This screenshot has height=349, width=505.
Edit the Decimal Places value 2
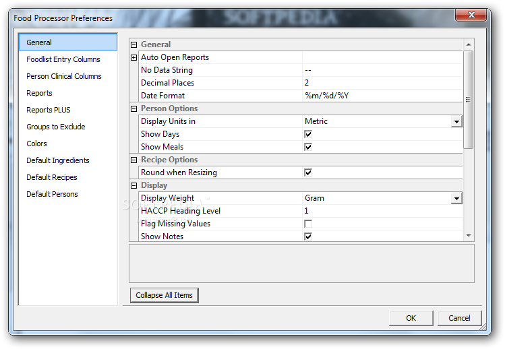(x=382, y=83)
